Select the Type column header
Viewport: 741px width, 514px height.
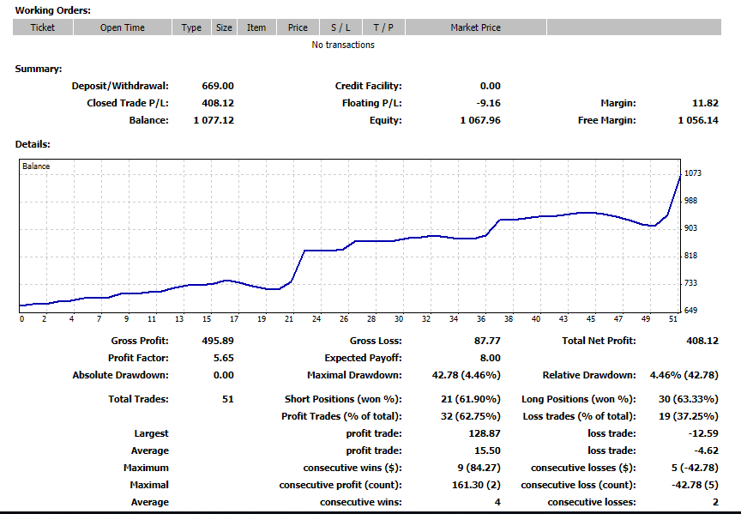tap(191, 27)
